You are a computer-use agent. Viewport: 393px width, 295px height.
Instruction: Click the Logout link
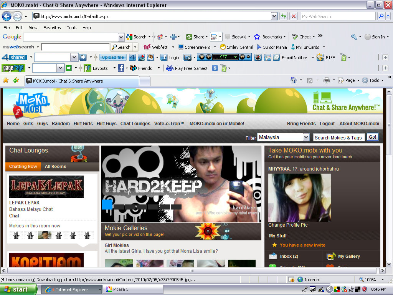[x=327, y=123]
